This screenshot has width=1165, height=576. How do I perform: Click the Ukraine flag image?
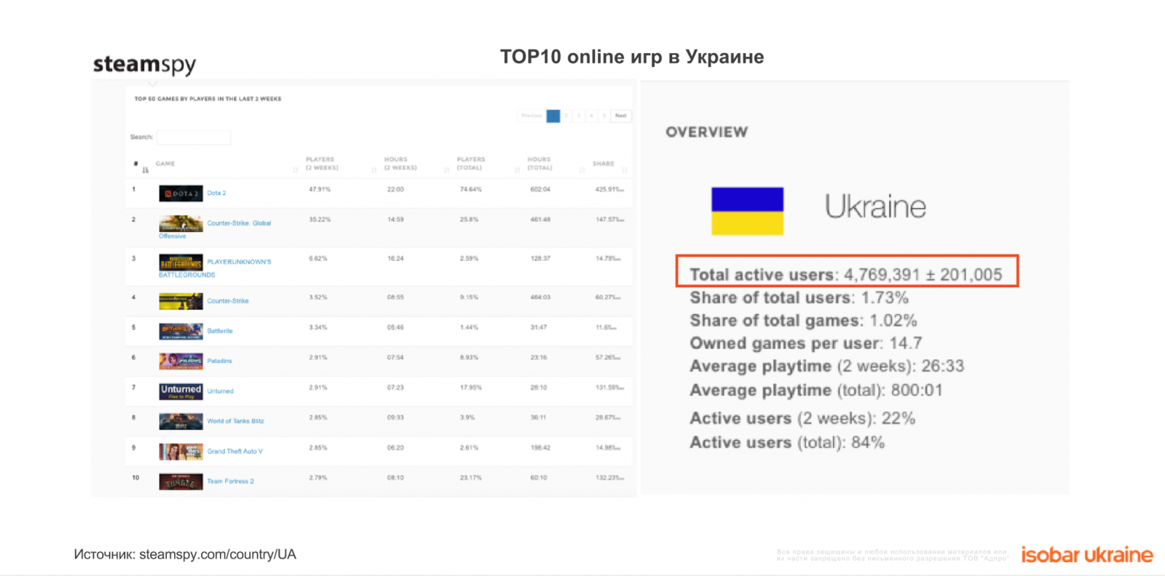coord(747,211)
